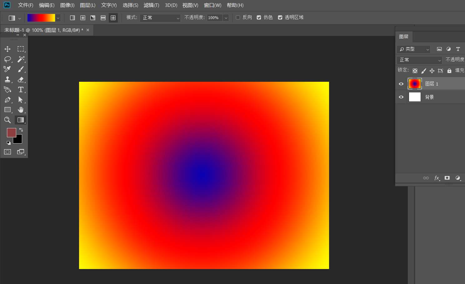Open the 不透明度 opacity slider arrow
Screen dimensions: 465x284
click(x=226, y=18)
